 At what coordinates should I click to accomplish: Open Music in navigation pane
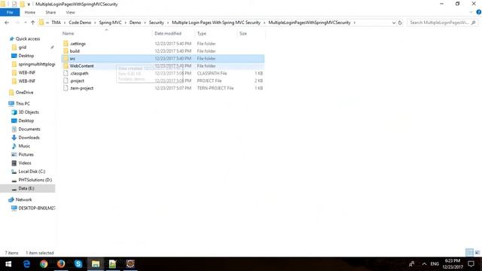click(x=24, y=146)
